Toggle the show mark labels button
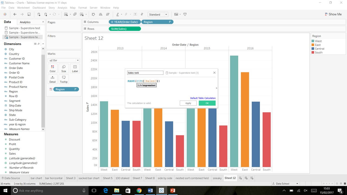The height and width of the screenshot is (195, 347). 135,14
